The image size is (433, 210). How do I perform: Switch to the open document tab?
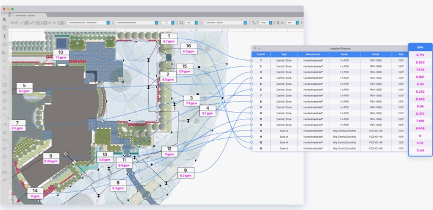point(27,16)
